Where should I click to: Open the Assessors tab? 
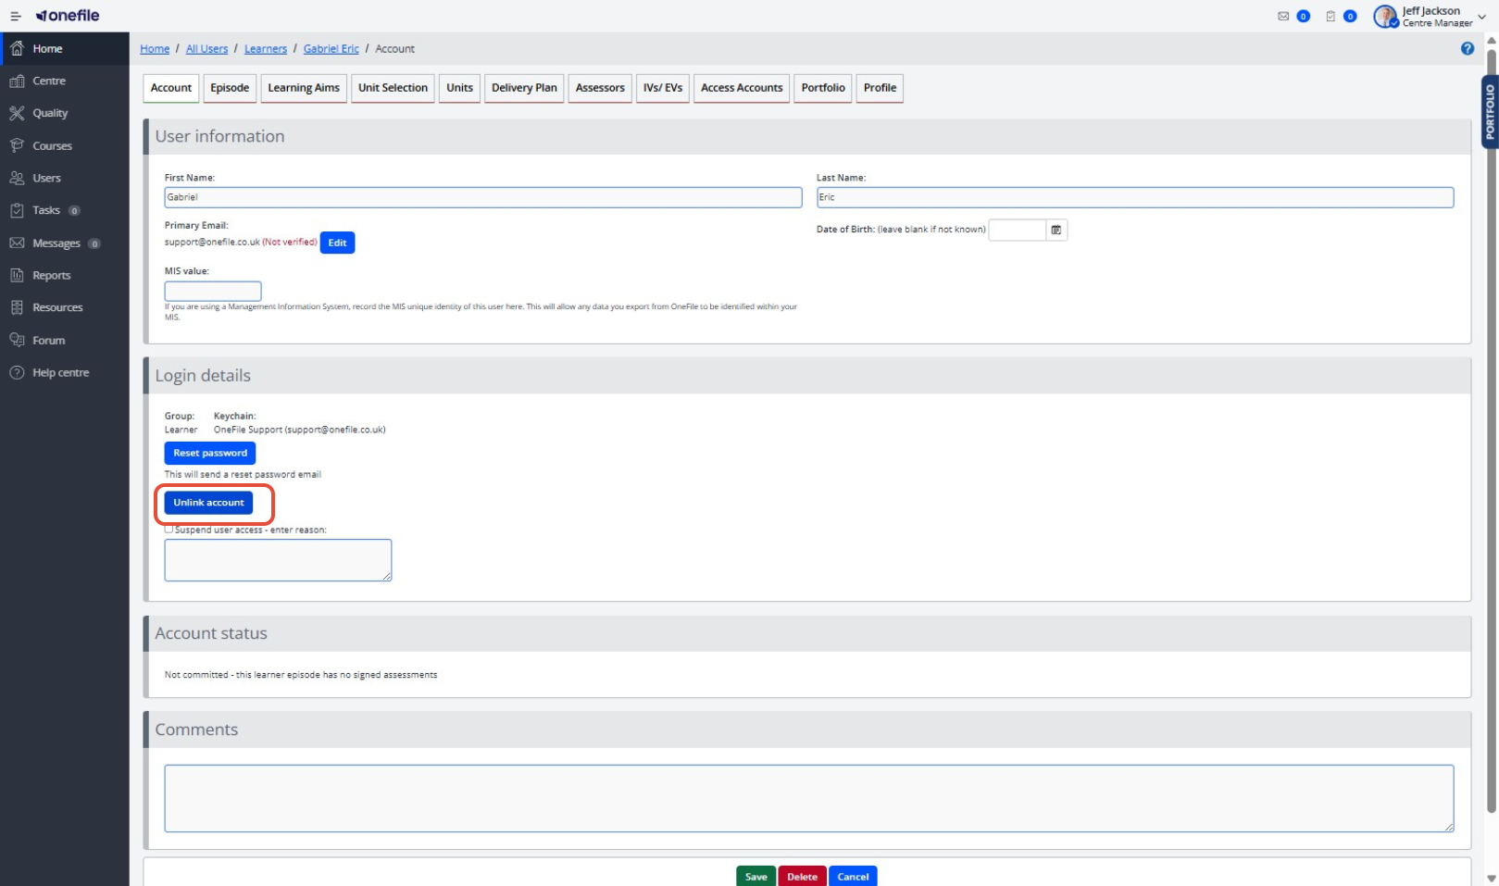[x=600, y=88]
